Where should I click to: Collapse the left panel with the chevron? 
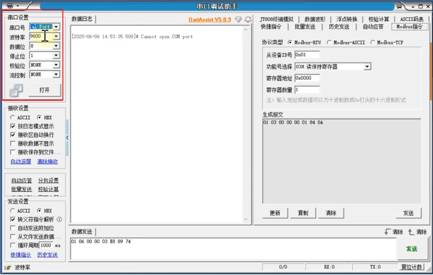[x=67, y=137]
